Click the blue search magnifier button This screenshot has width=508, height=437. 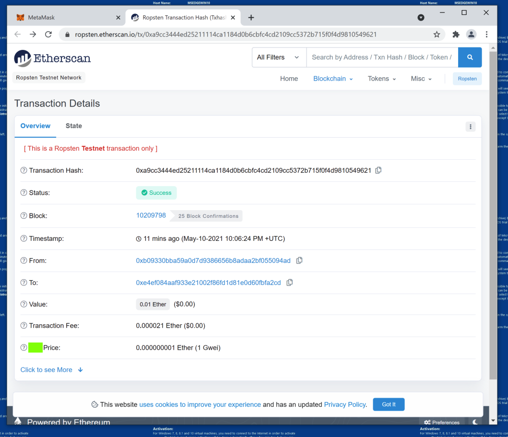coord(470,58)
